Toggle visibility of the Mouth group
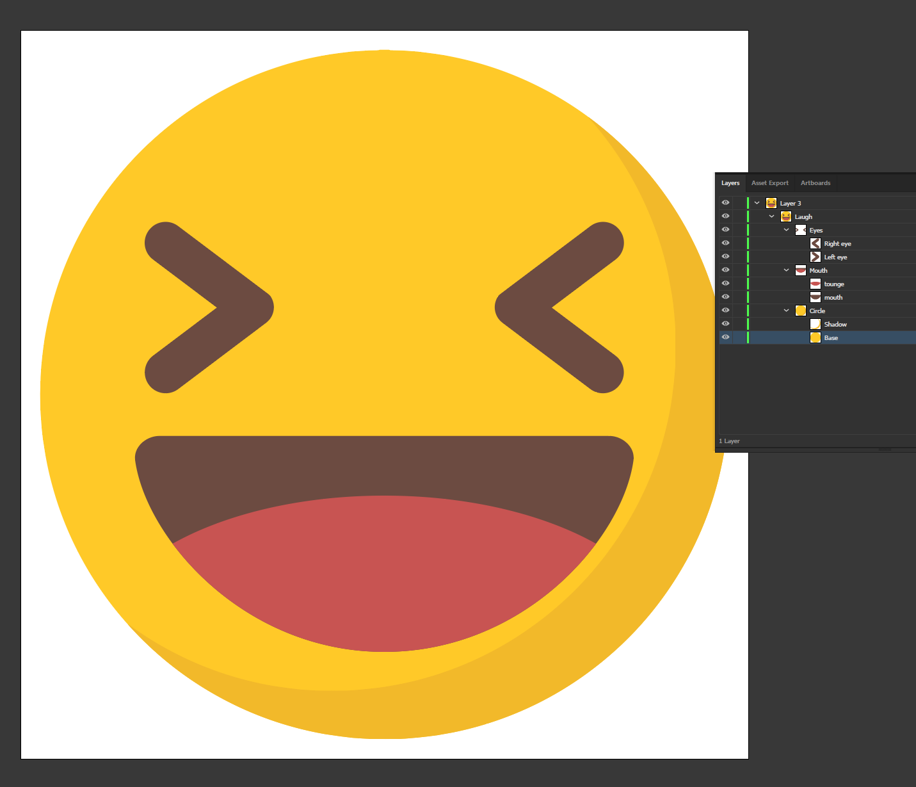This screenshot has width=916, height=787. pos(725,270)
